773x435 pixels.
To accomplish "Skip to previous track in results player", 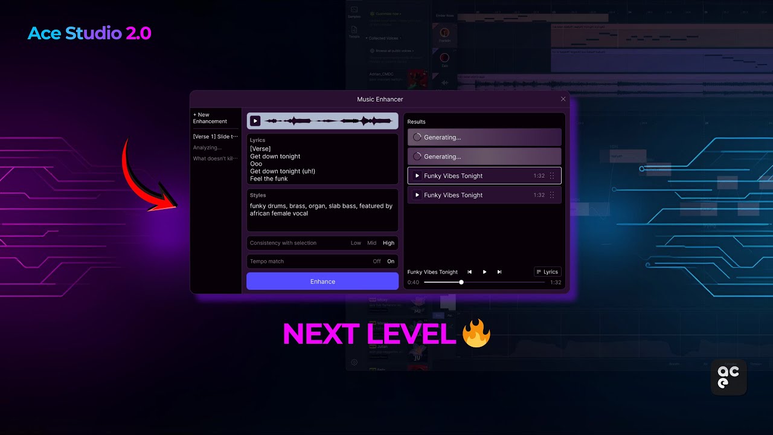I will click(x=470, y=272).
